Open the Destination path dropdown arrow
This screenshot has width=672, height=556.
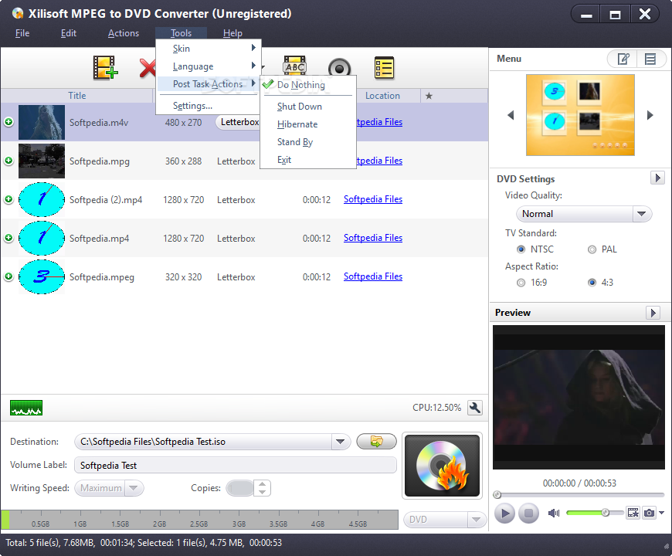pos(341,441)
